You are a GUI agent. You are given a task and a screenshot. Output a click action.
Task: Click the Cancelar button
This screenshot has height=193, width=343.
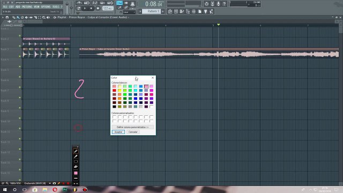tap(133, 132)
